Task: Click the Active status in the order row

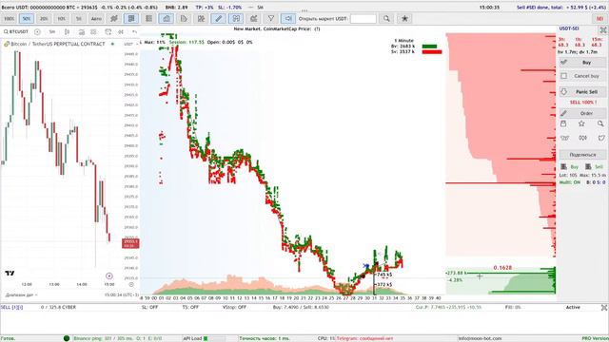Action: point(573,307)
